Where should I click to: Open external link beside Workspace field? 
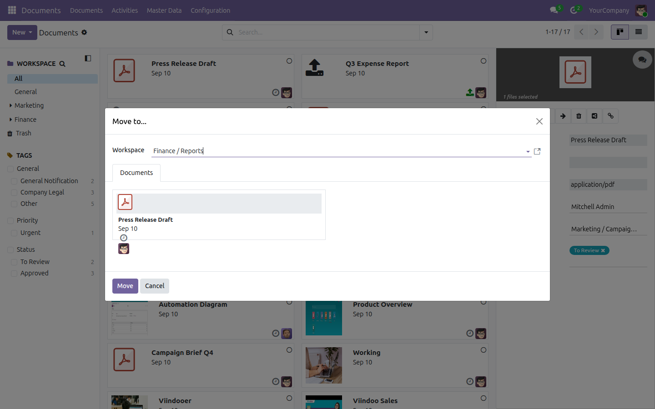537,151
